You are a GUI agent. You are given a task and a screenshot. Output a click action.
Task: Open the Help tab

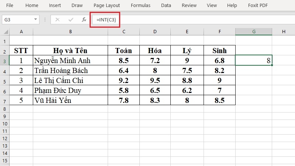[232, 6]
